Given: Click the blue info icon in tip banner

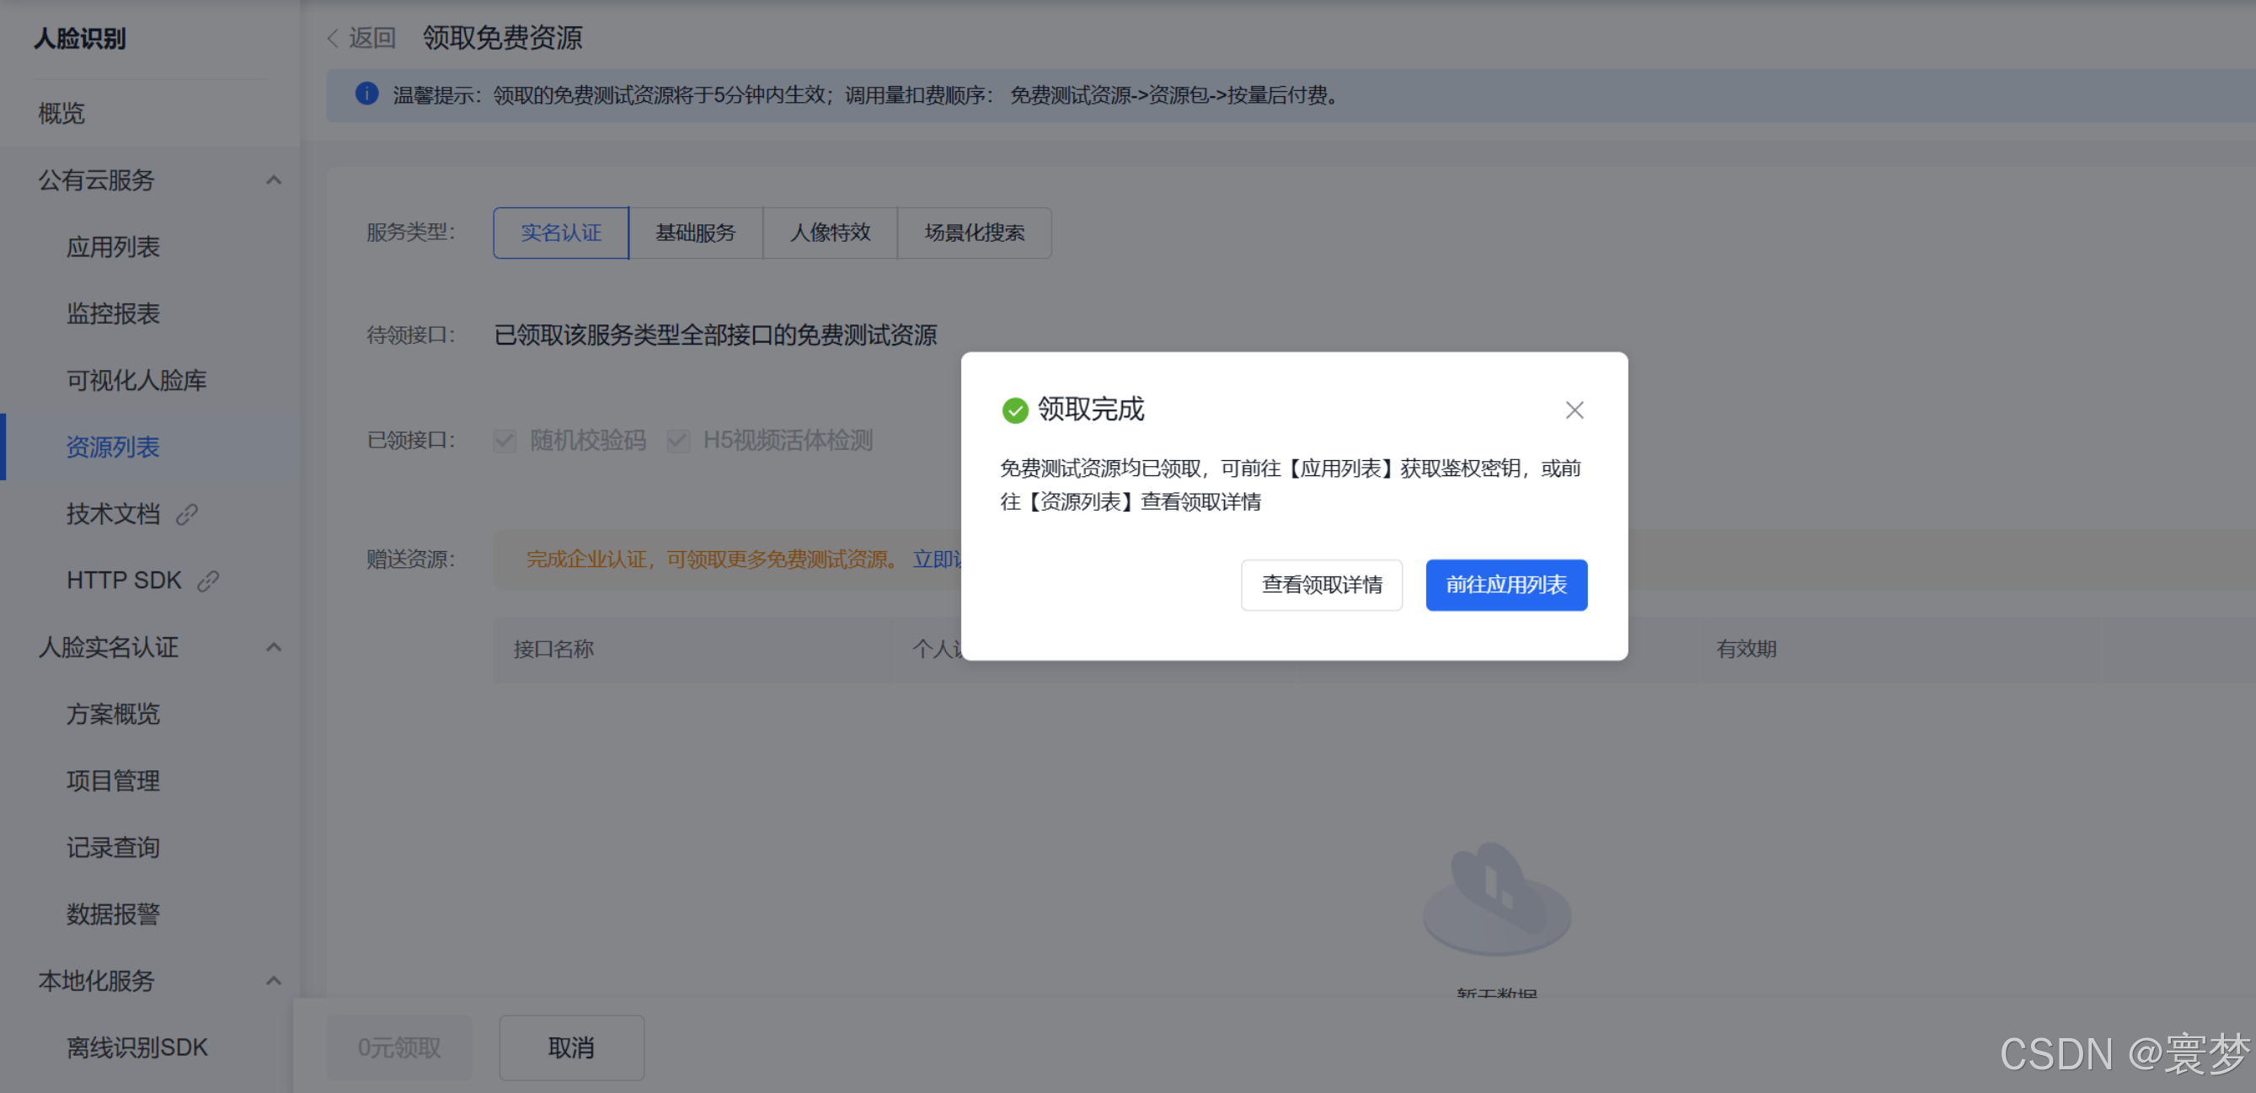Looking at the screenshot, I should coord(366,94).
